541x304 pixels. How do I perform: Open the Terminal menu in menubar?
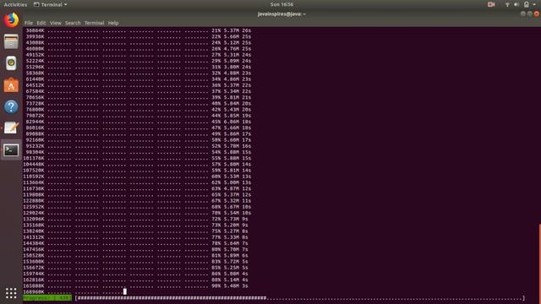coord(94,23)
